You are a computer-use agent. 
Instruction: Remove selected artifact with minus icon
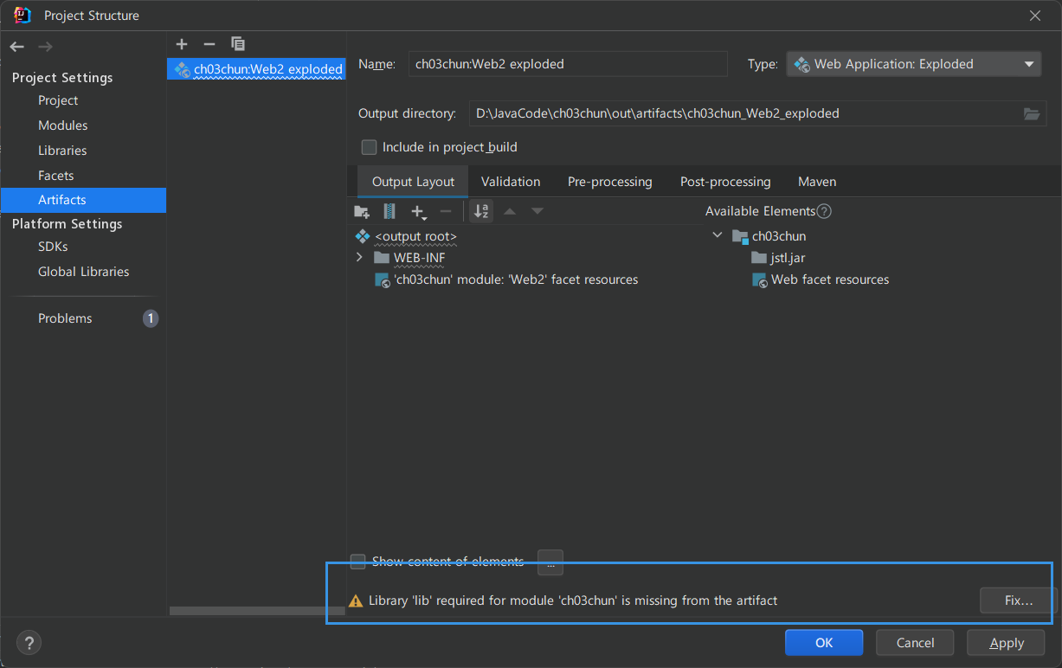point(209,44)
